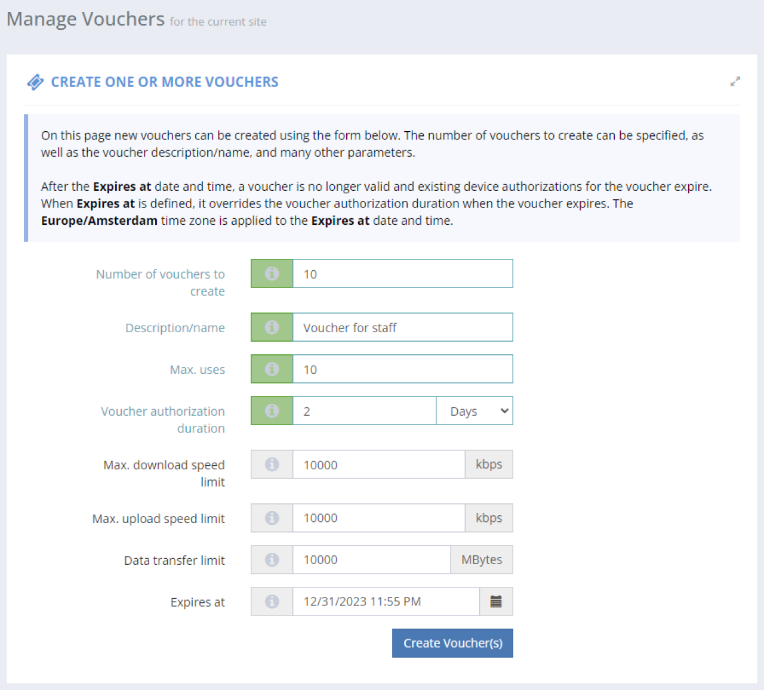Screen dimensions: 764x690
Task: Open the calendar picker for Expires at
Action: [x=496, y=601]
